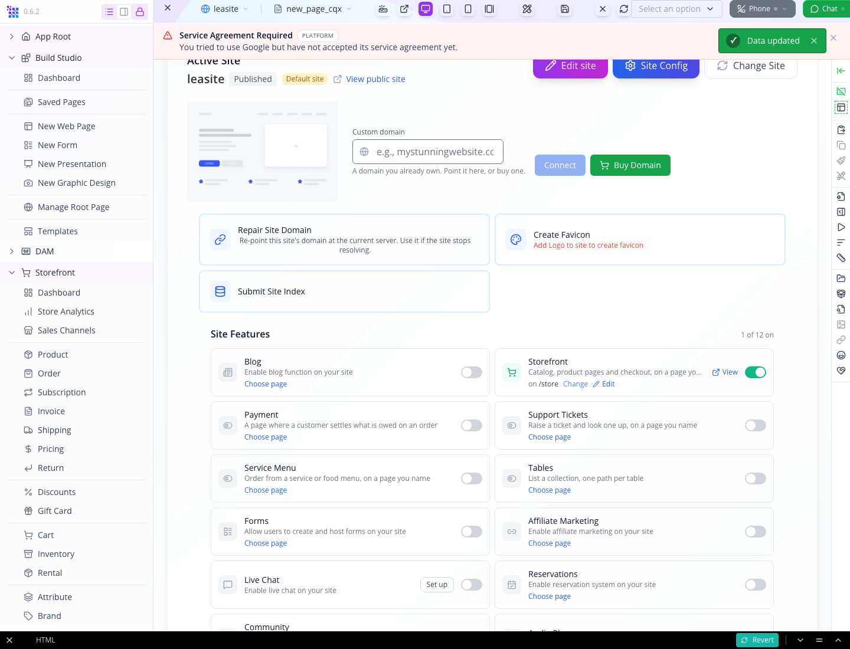Click the Edit site button
850x649 pixels.
tap(570, 66)
